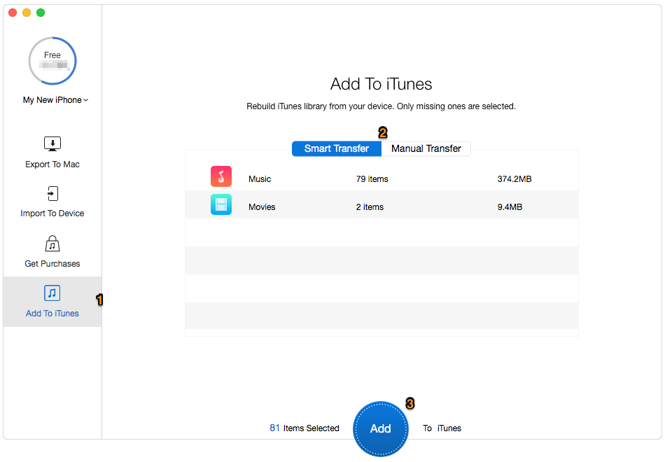Expand the My New iPhone device dropdown
665x462 pixels.
(x=55, y=100)
